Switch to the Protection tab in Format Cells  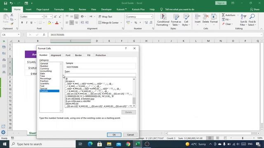(x=101, y=55)
